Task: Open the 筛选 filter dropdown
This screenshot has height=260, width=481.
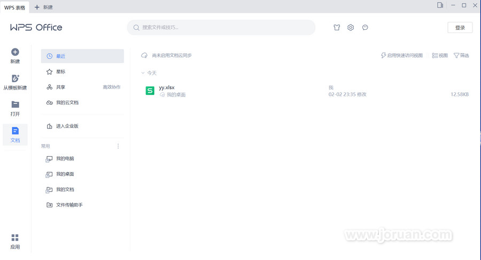Action: [461, 55]
